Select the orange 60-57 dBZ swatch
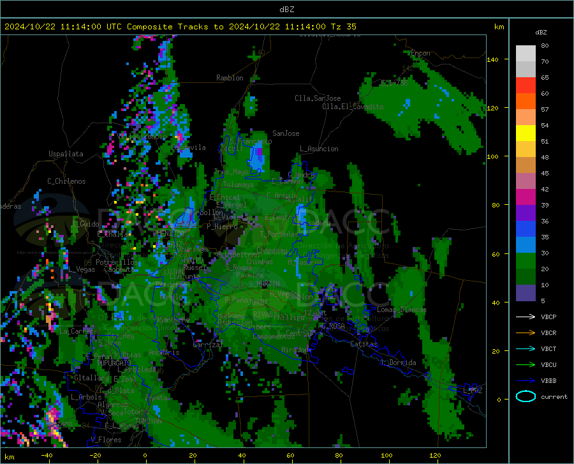574x464 pixels. coord(526,101)
